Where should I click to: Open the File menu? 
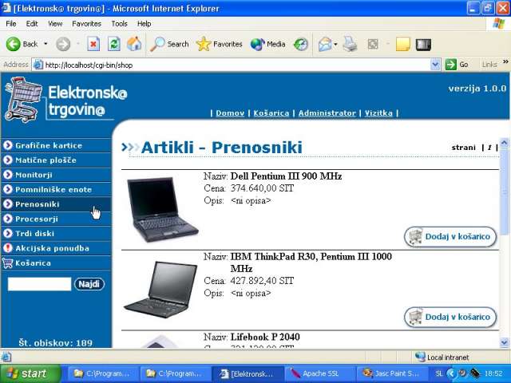pos(10,24)
